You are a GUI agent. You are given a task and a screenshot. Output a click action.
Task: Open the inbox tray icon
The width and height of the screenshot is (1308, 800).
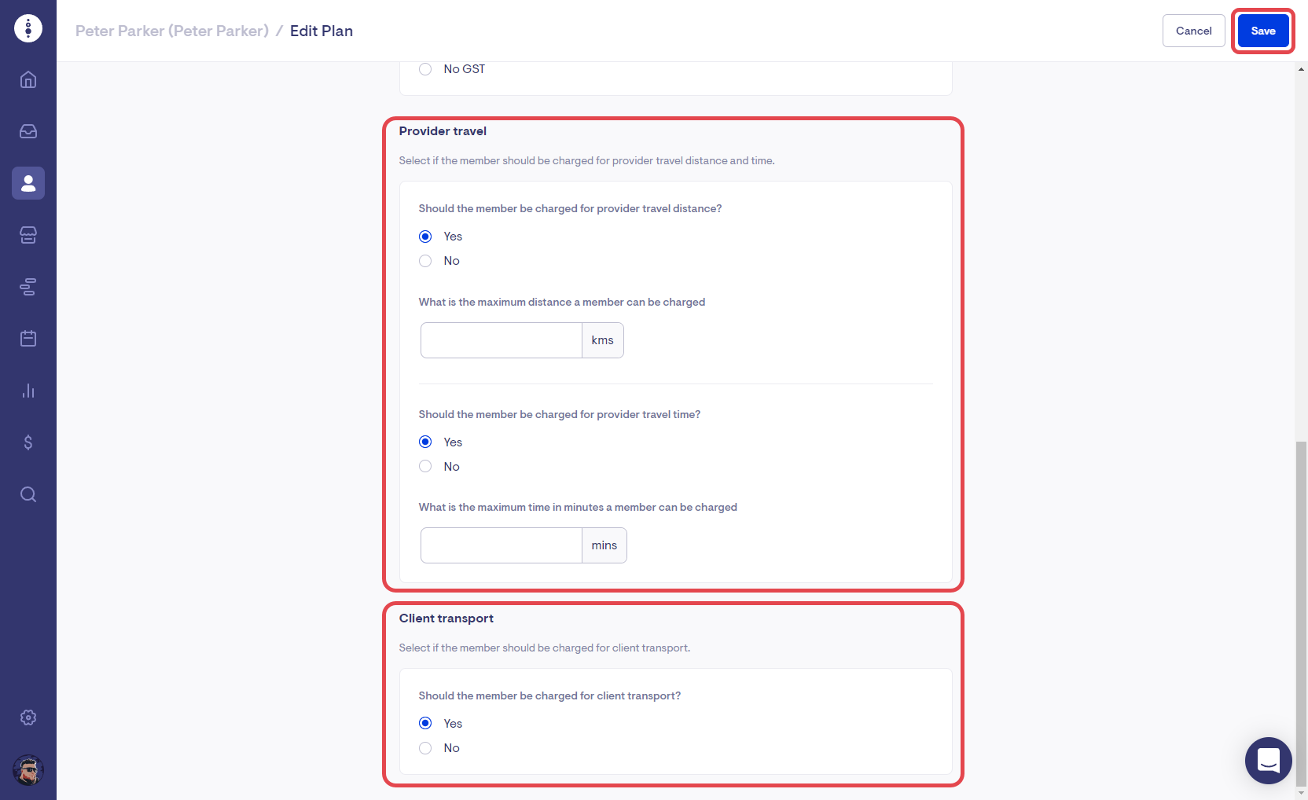coord(28,131)
